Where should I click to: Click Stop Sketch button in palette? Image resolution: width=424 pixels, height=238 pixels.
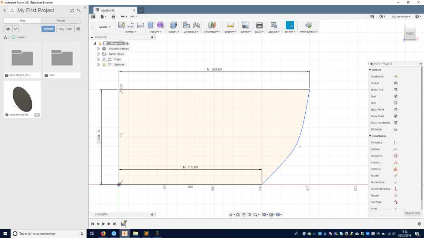point(412,213)
